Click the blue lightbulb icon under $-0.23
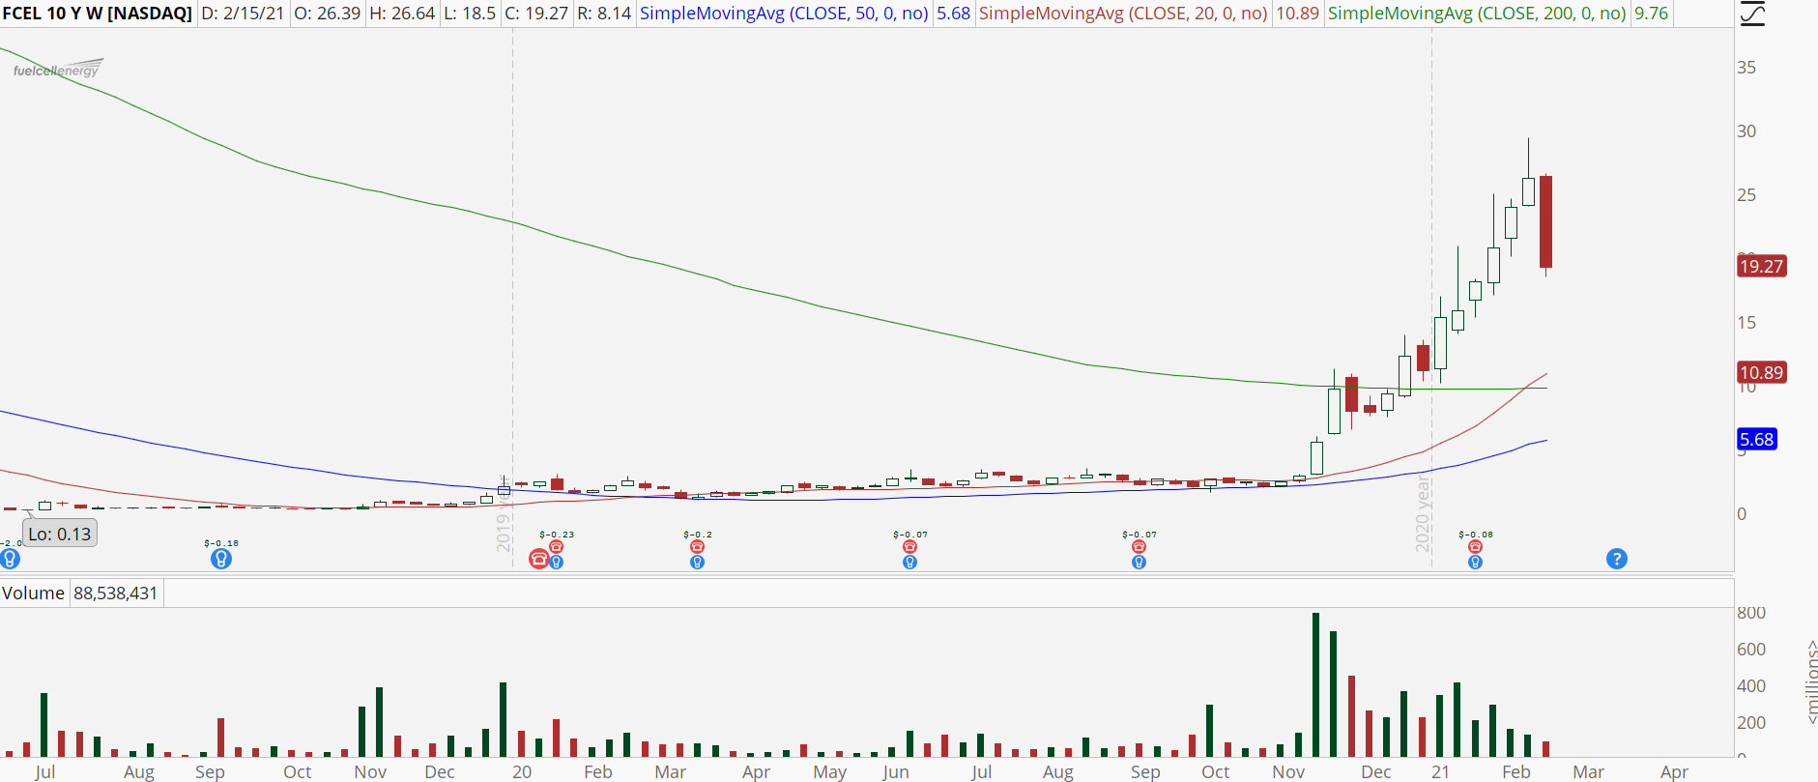1818x782 pixels. [x=557, y=562]
